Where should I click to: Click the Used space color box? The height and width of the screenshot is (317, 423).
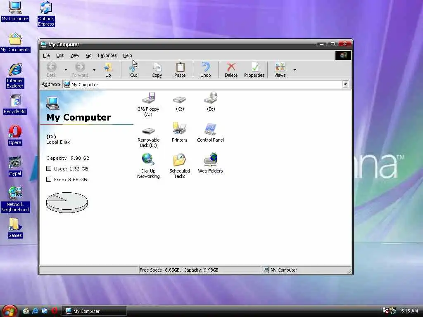(49, 168)
